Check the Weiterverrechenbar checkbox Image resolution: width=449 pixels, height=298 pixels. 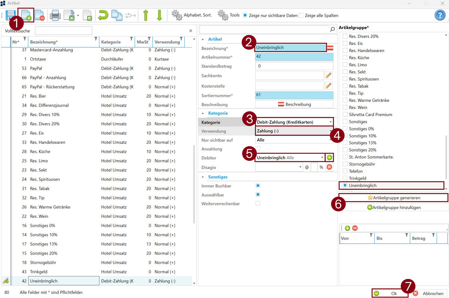pyautogui.click(x=257, y=204)
